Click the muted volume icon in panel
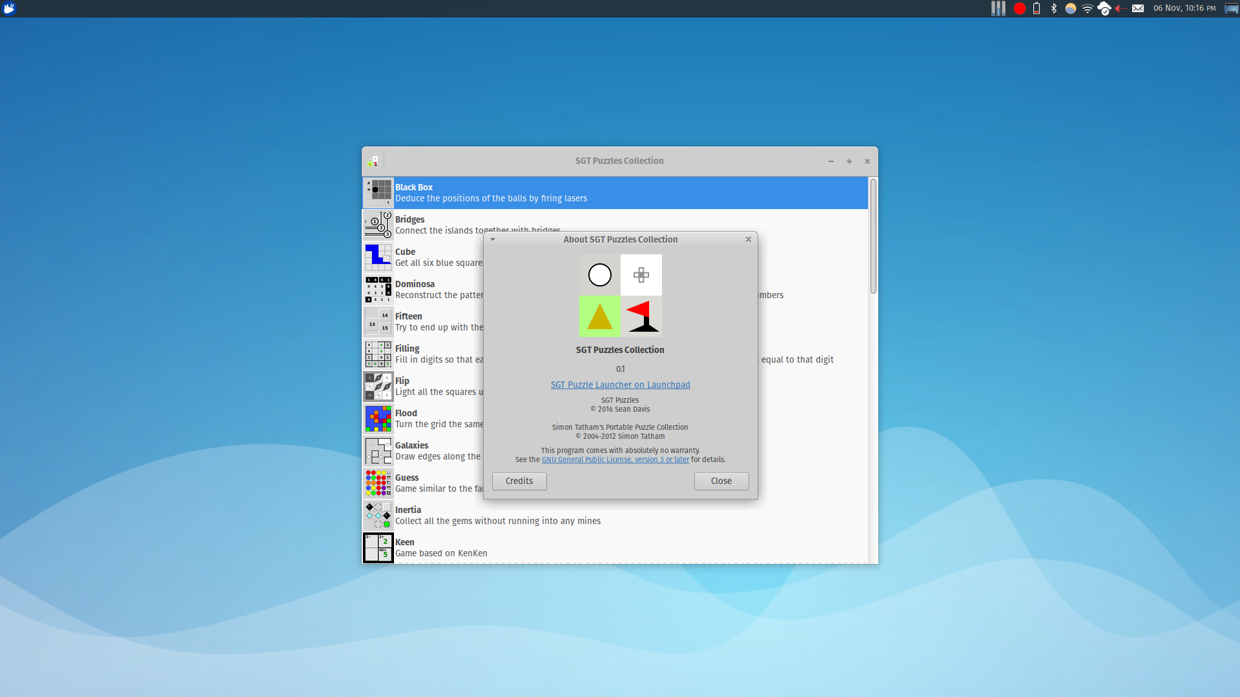The width and height of the screenshot is (1240, 697). [1121, 8]
